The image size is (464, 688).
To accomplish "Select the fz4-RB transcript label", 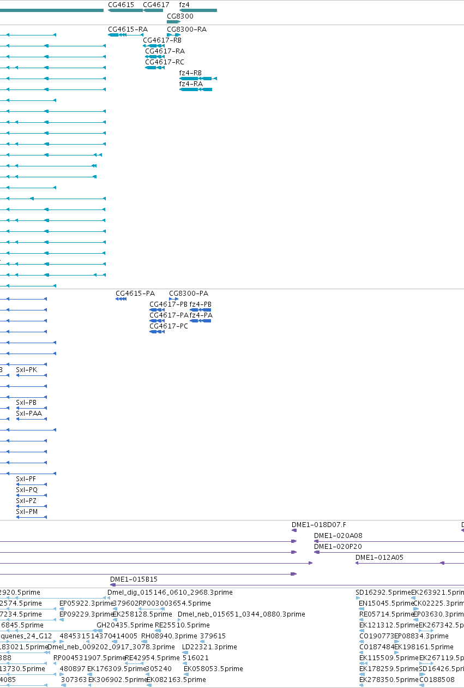I will (x=190, y=73).
